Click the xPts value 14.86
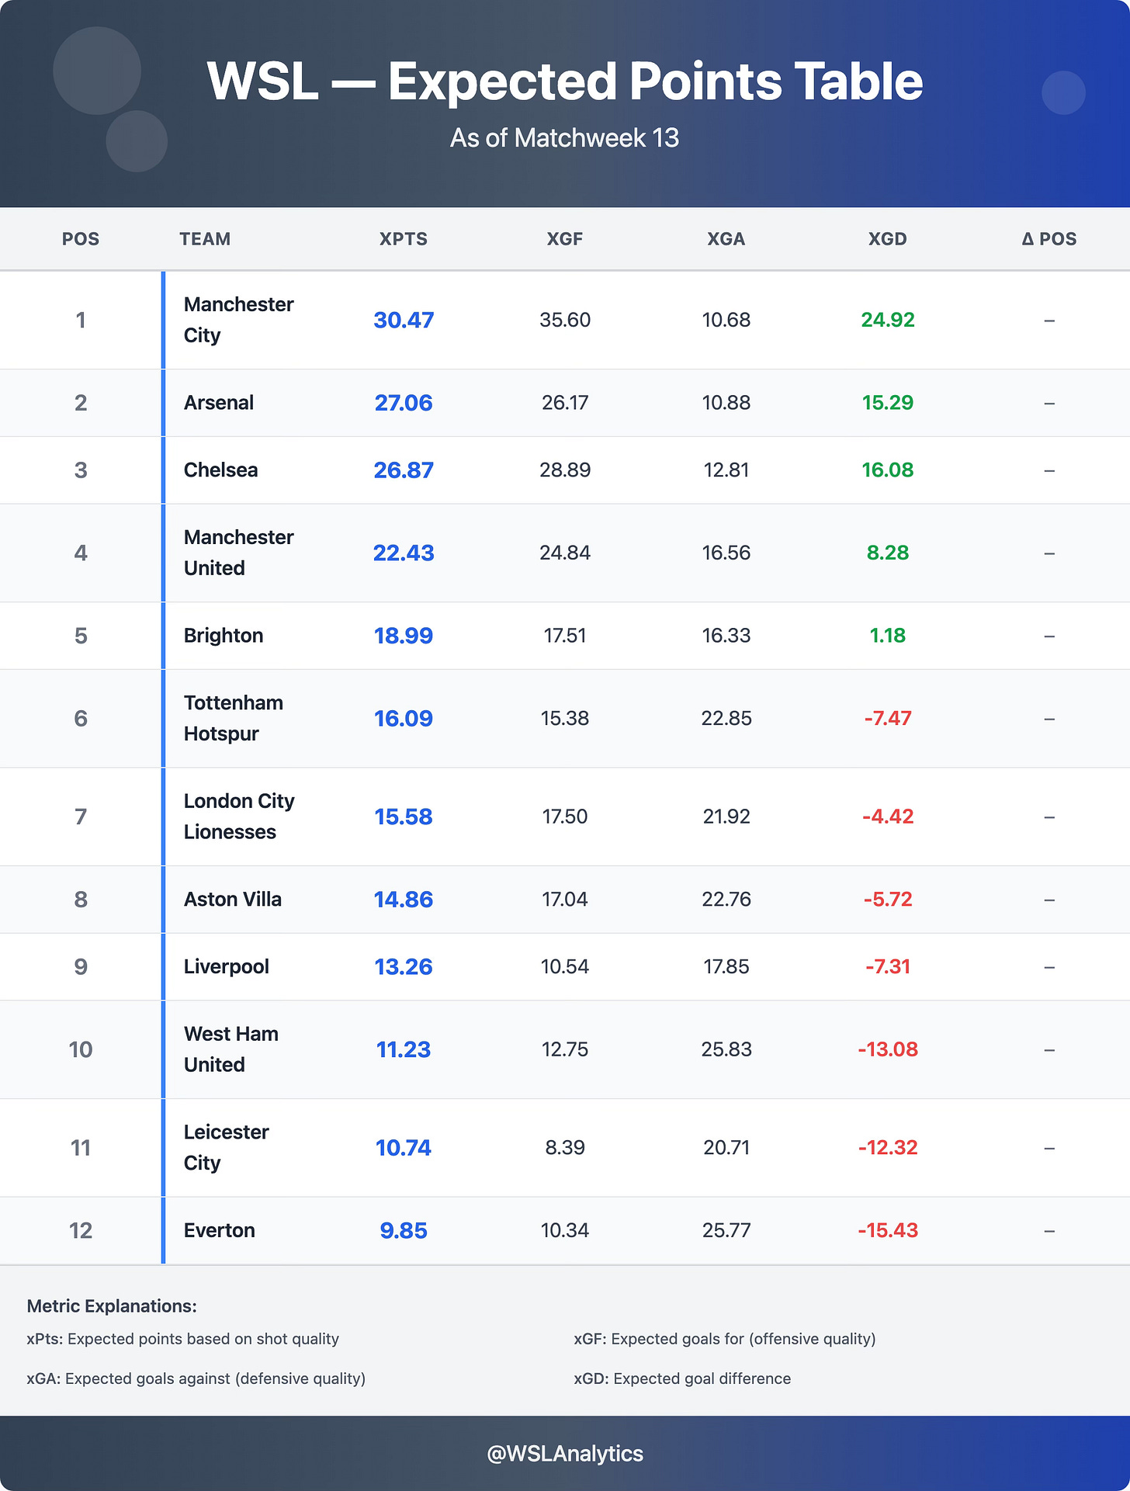The height and width of the screenshot is (1491, 1130). (404, 900)
